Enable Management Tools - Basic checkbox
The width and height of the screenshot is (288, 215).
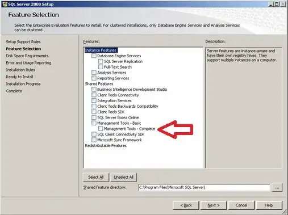click(94, 123)
